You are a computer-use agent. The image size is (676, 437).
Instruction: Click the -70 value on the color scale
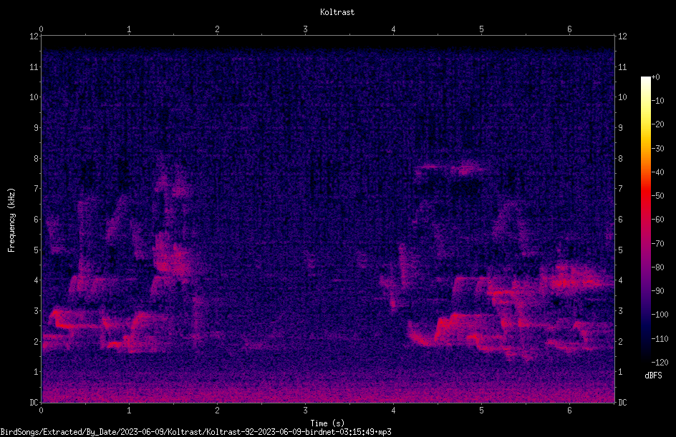click(x=657, y=244)
